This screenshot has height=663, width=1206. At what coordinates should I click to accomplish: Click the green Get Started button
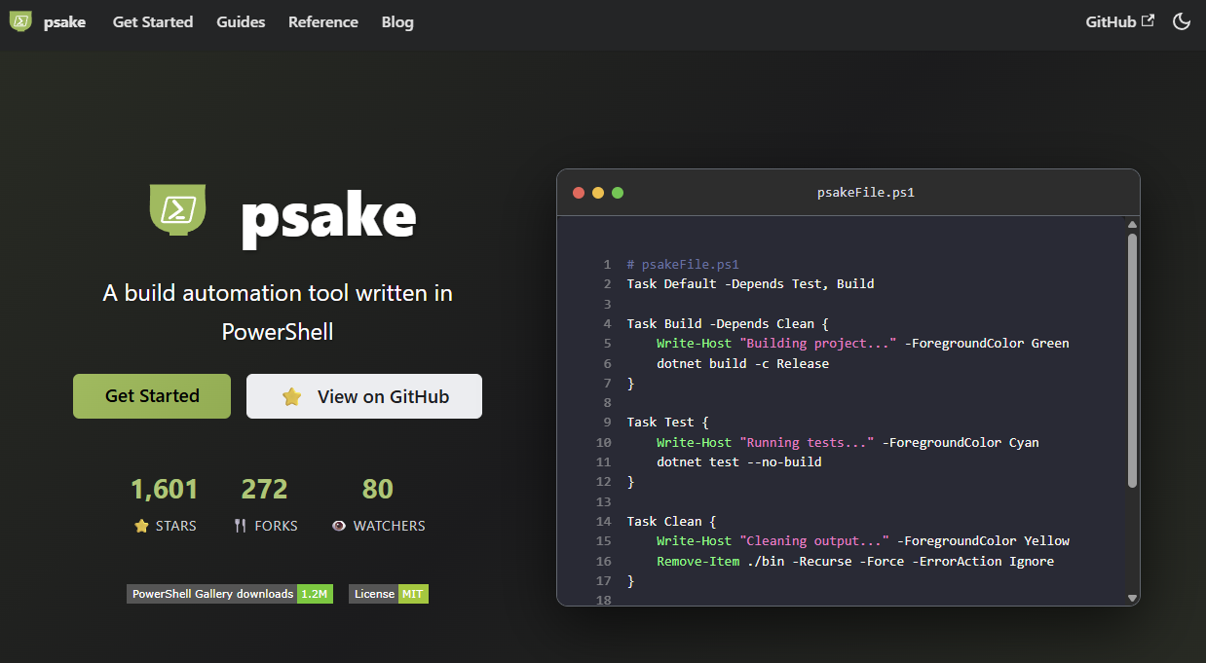point(152,396)
